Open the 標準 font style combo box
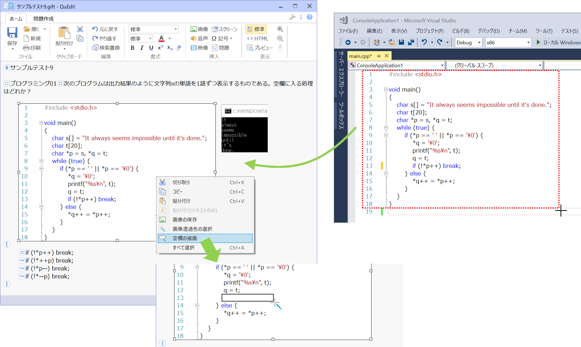Screen dimensions: 581x347 tap(154, 29)
